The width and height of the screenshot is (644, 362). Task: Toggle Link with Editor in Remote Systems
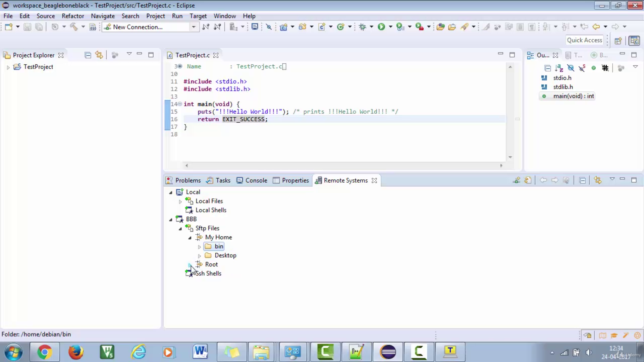[597, 180]
